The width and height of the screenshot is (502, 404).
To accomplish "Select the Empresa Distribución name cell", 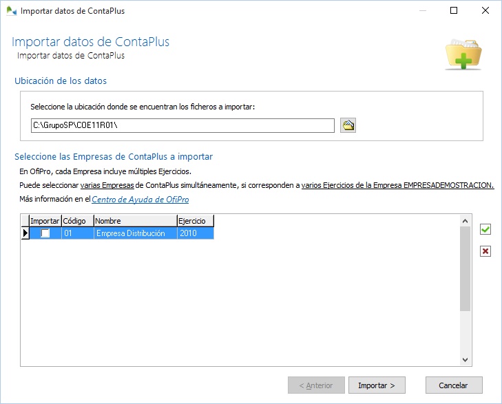I will pos(134,233).
